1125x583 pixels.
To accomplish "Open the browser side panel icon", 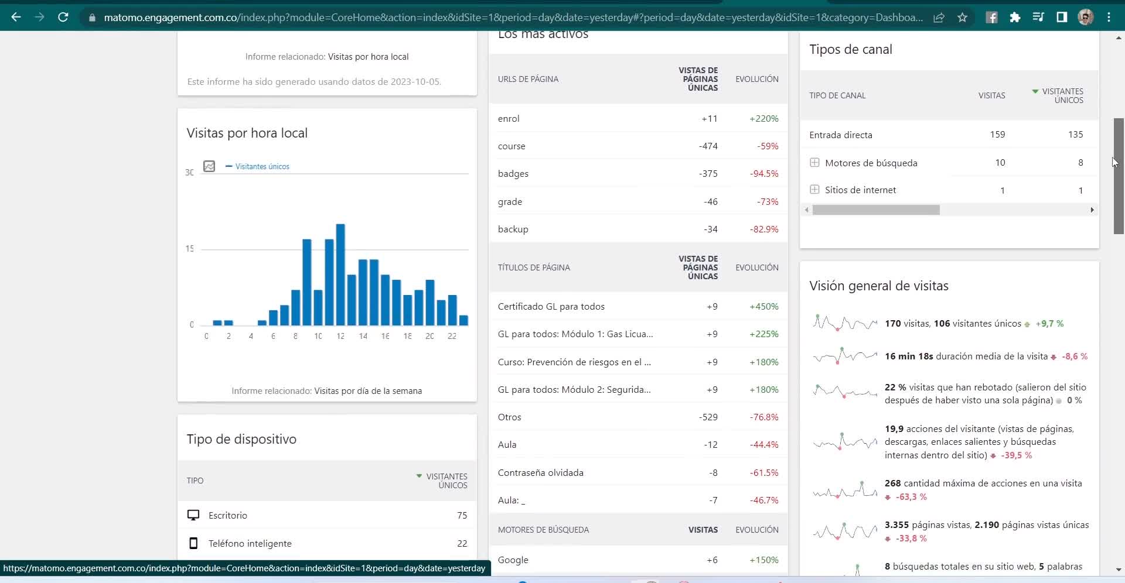I will click(1062, 18).
